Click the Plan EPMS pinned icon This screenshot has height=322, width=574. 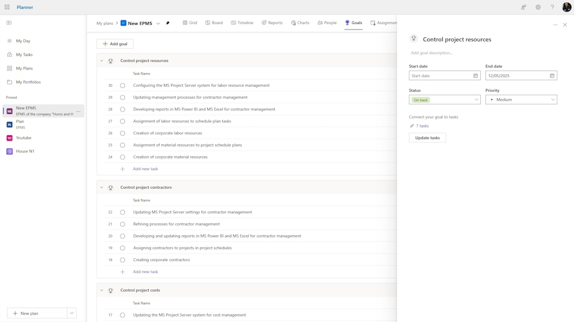(x=10, y=125)
